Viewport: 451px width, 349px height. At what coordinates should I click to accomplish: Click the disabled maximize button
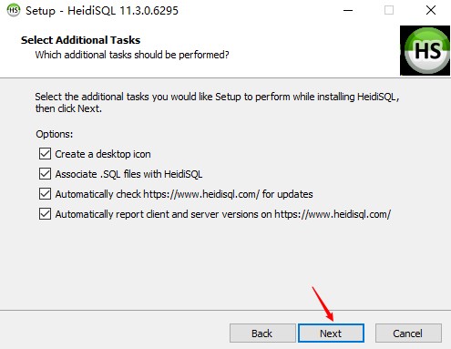click(389, 10)
